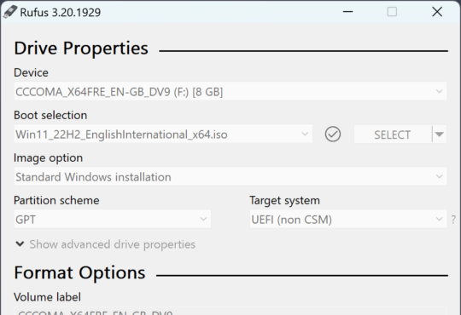Click the Rufus 3.20.1929 title bar text

pyautogui.click(x=61, y=12)
